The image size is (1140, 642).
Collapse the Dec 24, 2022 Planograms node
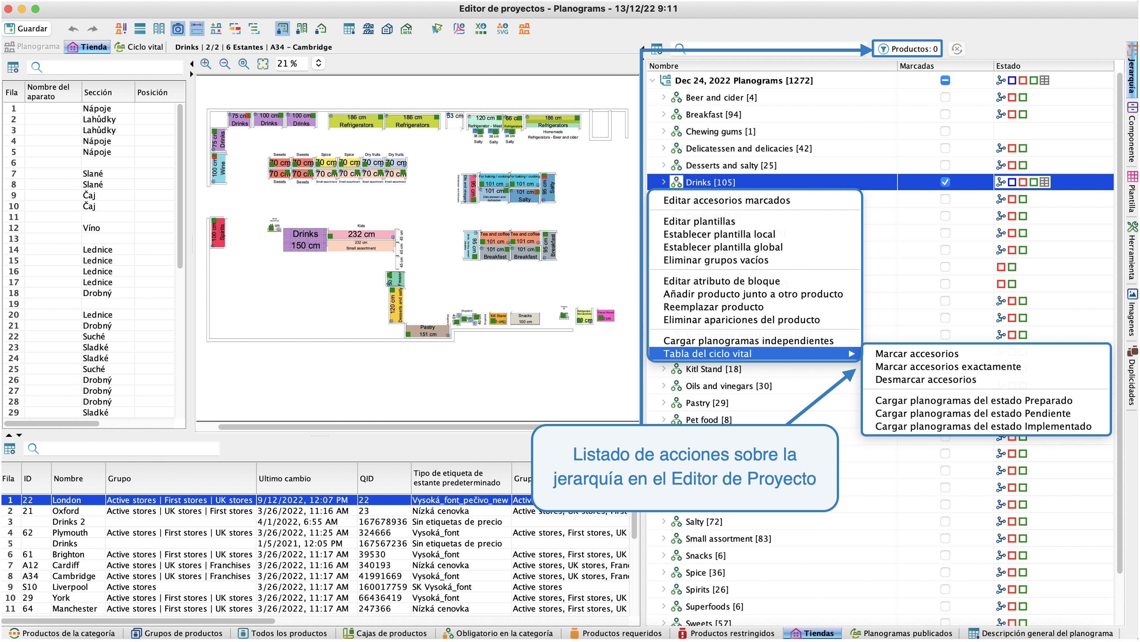pos(652,81)
